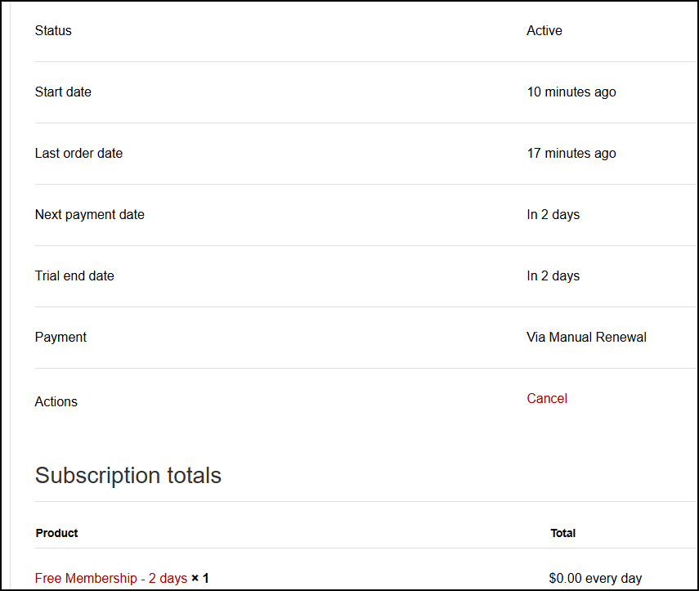Screen dimensions: 699x591
Task: Click the Status row label
Action: 53,31
